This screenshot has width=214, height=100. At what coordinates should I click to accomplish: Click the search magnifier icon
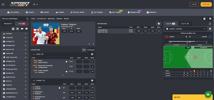tap(28, 19)
